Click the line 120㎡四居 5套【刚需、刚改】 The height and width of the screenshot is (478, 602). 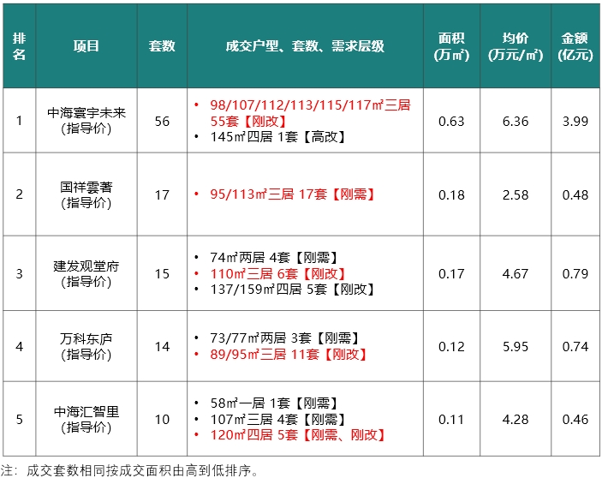coord(298,435)
